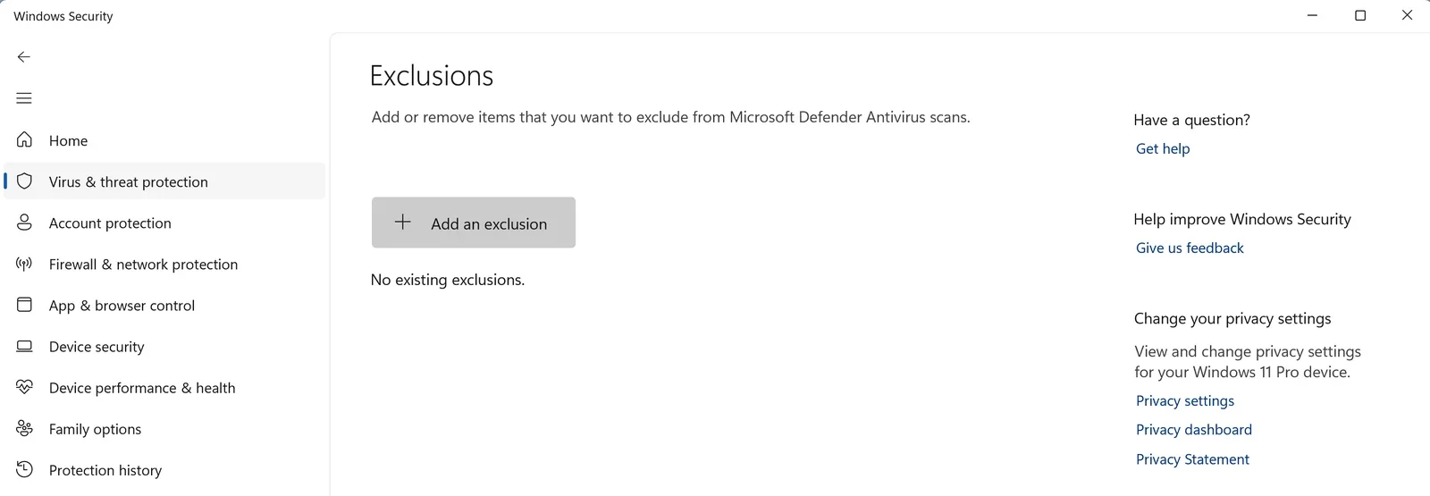Viewport: 1430px width, 496px height.
Task: Open the Get help link
Action: (x=1163, y=148)
